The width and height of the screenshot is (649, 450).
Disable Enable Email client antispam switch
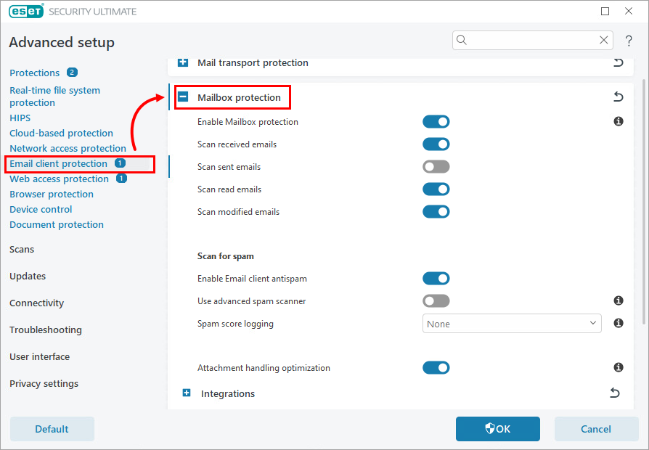[436, 279]
